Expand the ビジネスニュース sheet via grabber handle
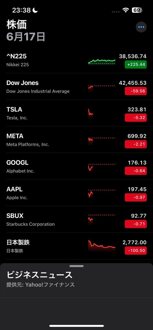The height and width of the screenshot is (330, 153). pyautogui.click(x=76, y=266)
